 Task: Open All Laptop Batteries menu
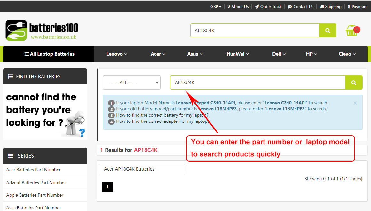pyautogui.click(x=49, y=54)
